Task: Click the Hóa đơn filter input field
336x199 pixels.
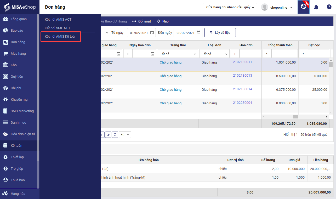Action: tap(250, 54)
